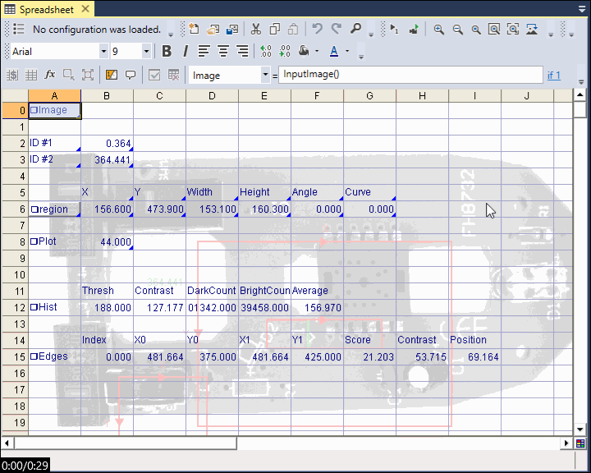The width and height of the screenshot is (591, 473).
Task: Click the InputImage() formula field
Action: tap(410, 75)
